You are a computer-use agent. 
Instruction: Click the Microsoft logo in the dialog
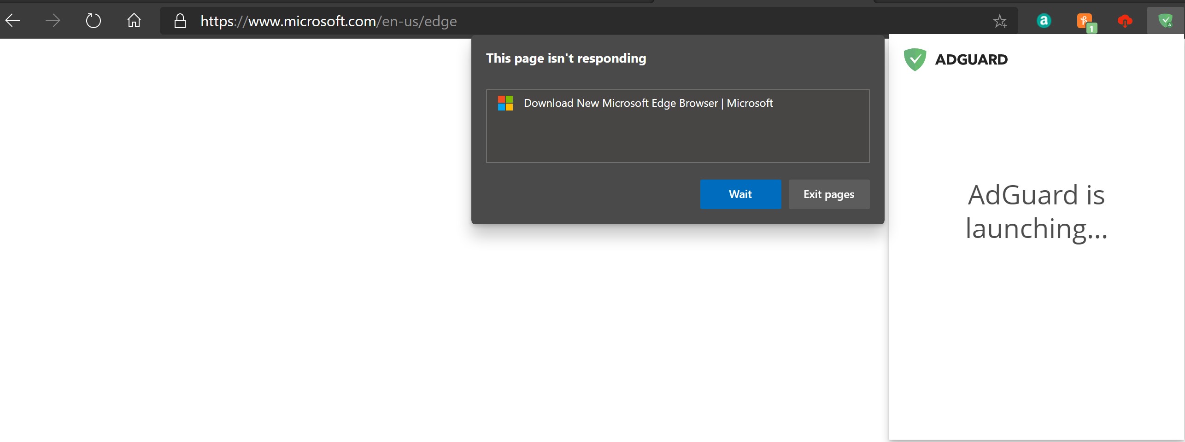pos(505,103)
